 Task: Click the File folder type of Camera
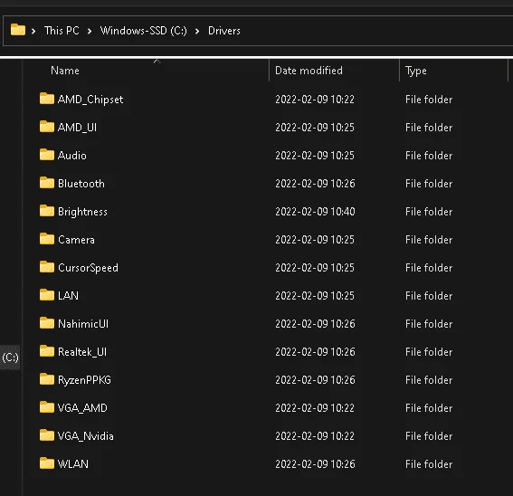tap(429, 240)
